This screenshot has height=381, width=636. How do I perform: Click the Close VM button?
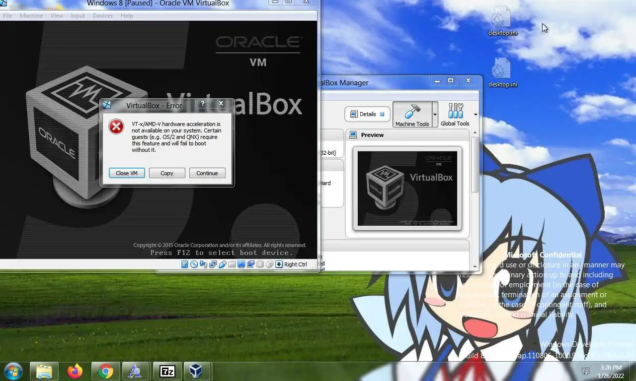(x=127, y=173)
